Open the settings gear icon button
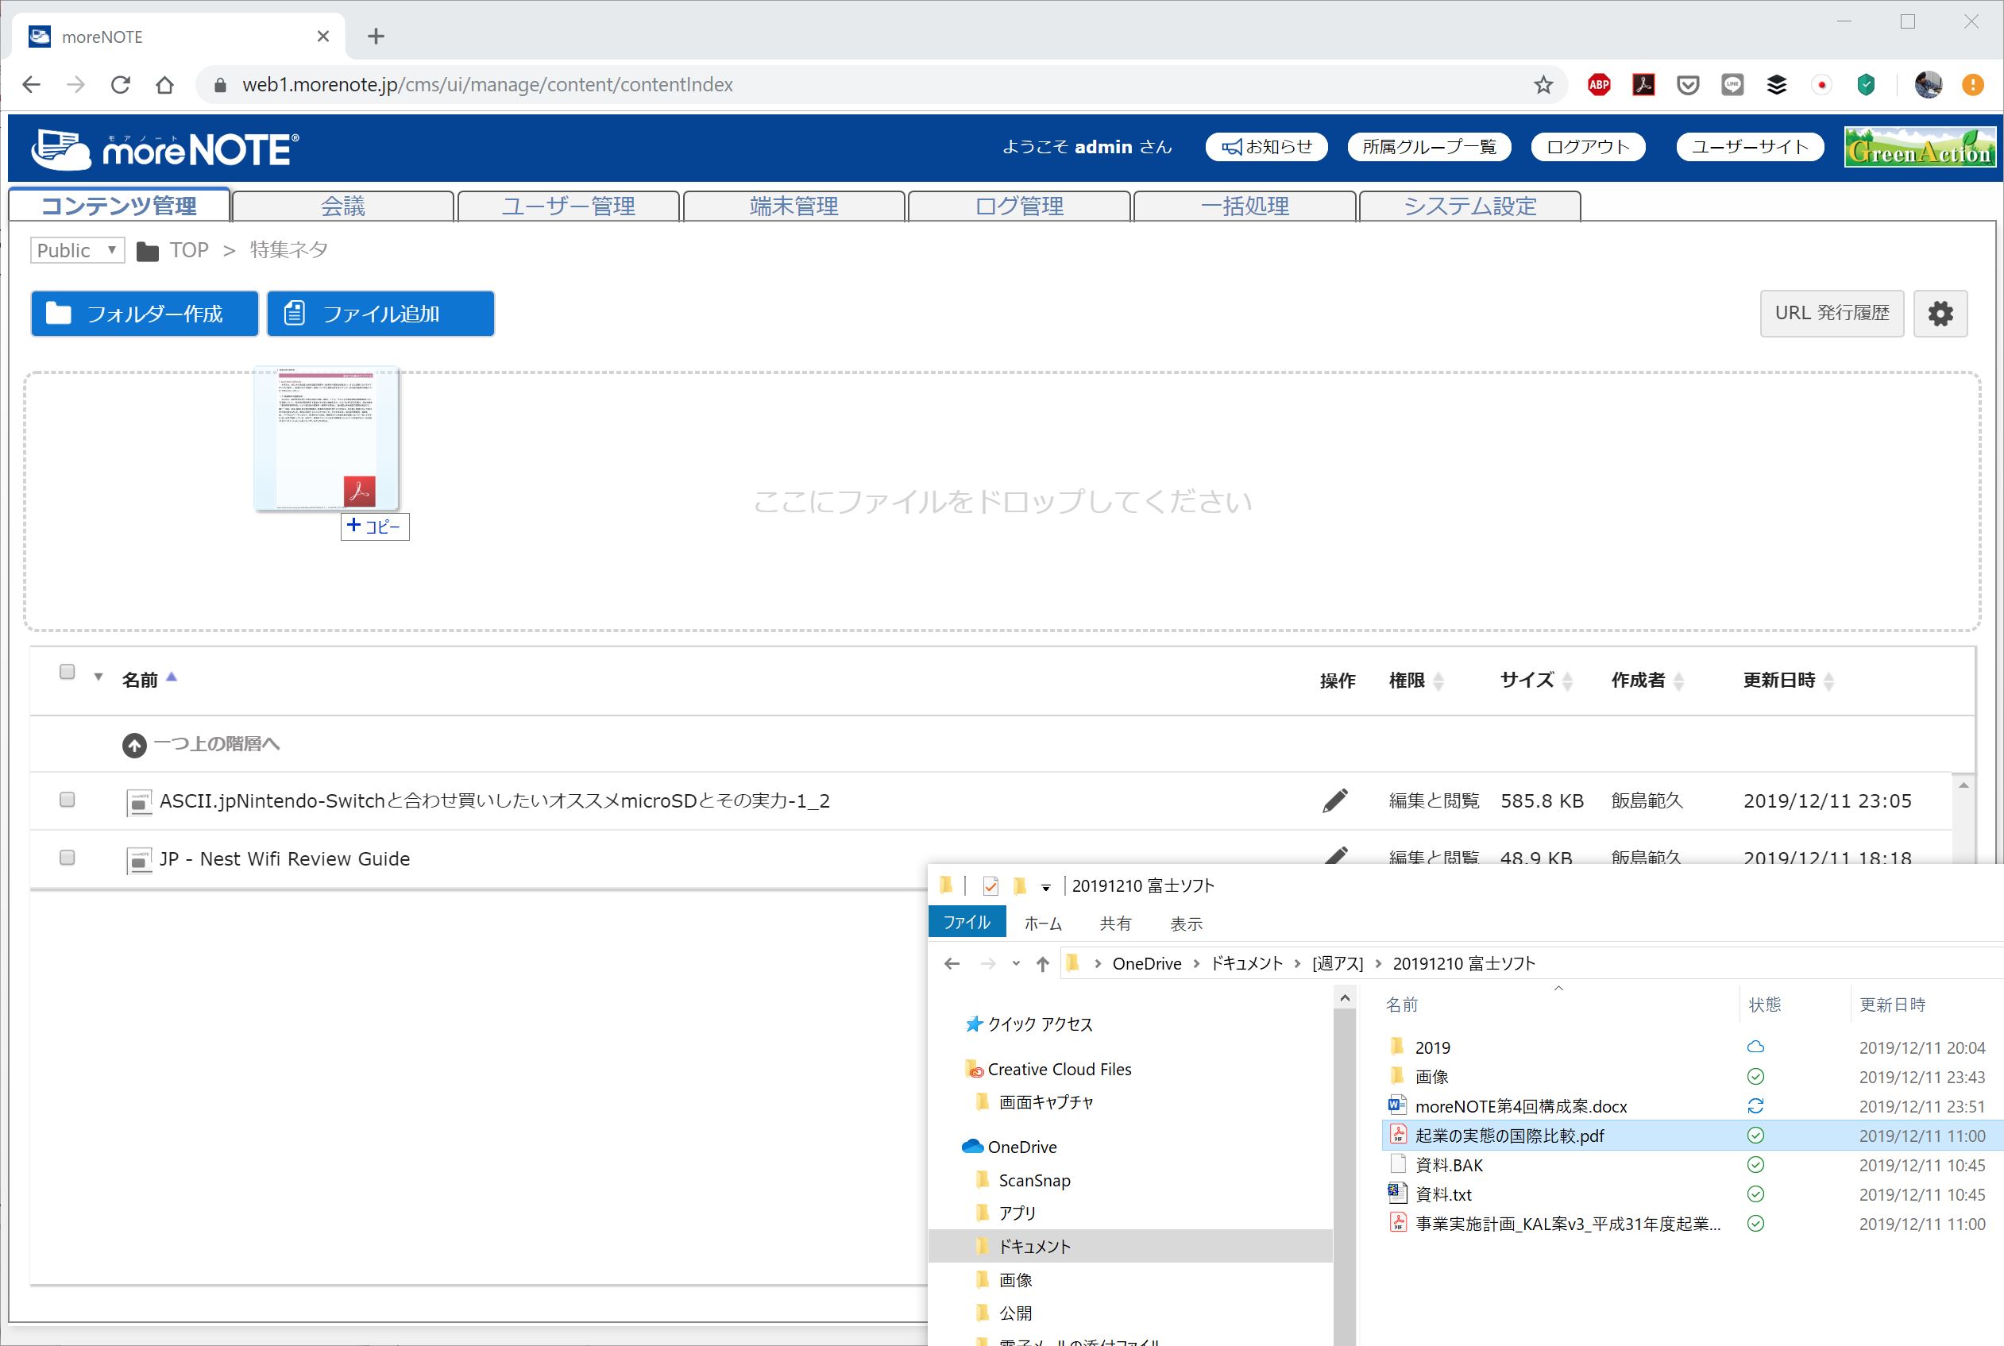Screen dimensions: 2004x1346 click(x=1940, y=314)
